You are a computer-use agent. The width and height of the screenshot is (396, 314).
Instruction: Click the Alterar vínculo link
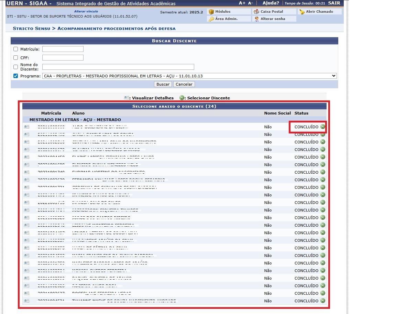(x=86, y=11)
